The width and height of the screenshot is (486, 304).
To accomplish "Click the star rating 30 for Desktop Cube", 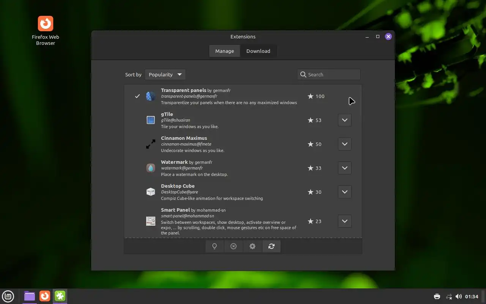I will (x=314, y=192).
